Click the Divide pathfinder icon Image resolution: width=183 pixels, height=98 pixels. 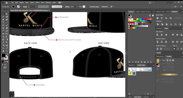point(158,24)
